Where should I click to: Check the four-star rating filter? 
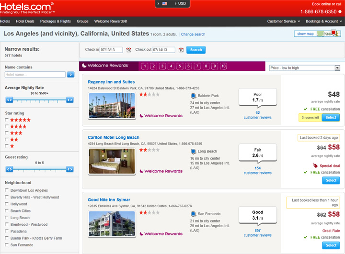[7, 127]
